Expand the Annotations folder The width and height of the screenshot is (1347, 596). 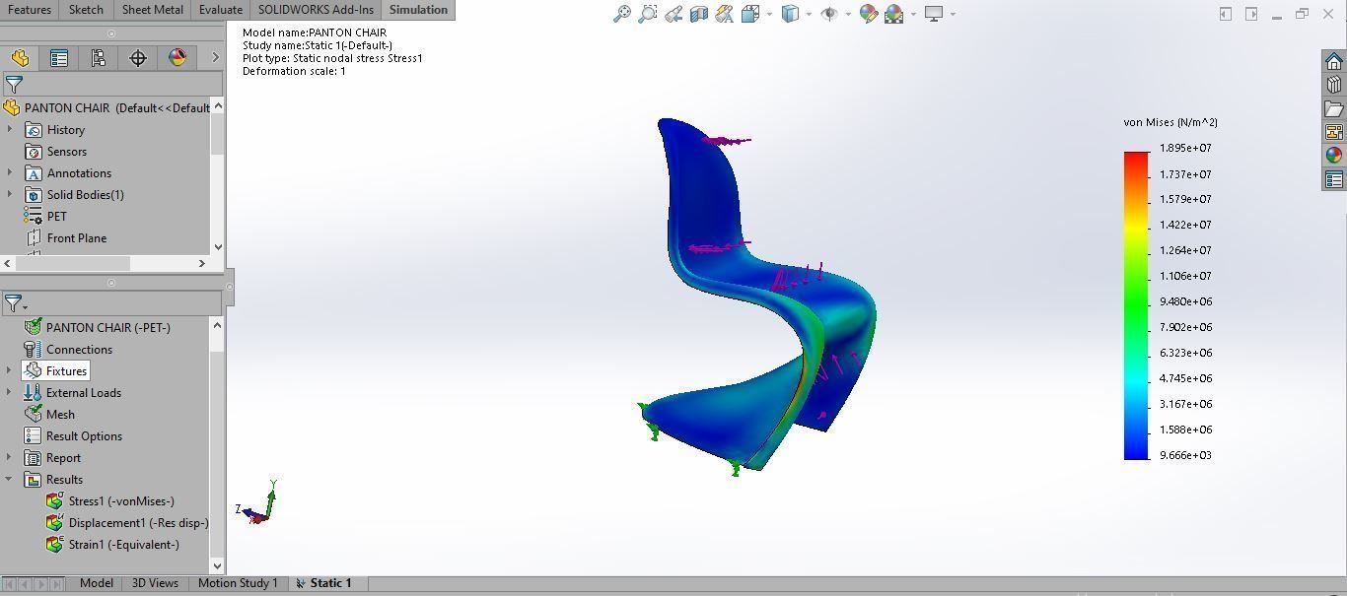click(10, 172)
